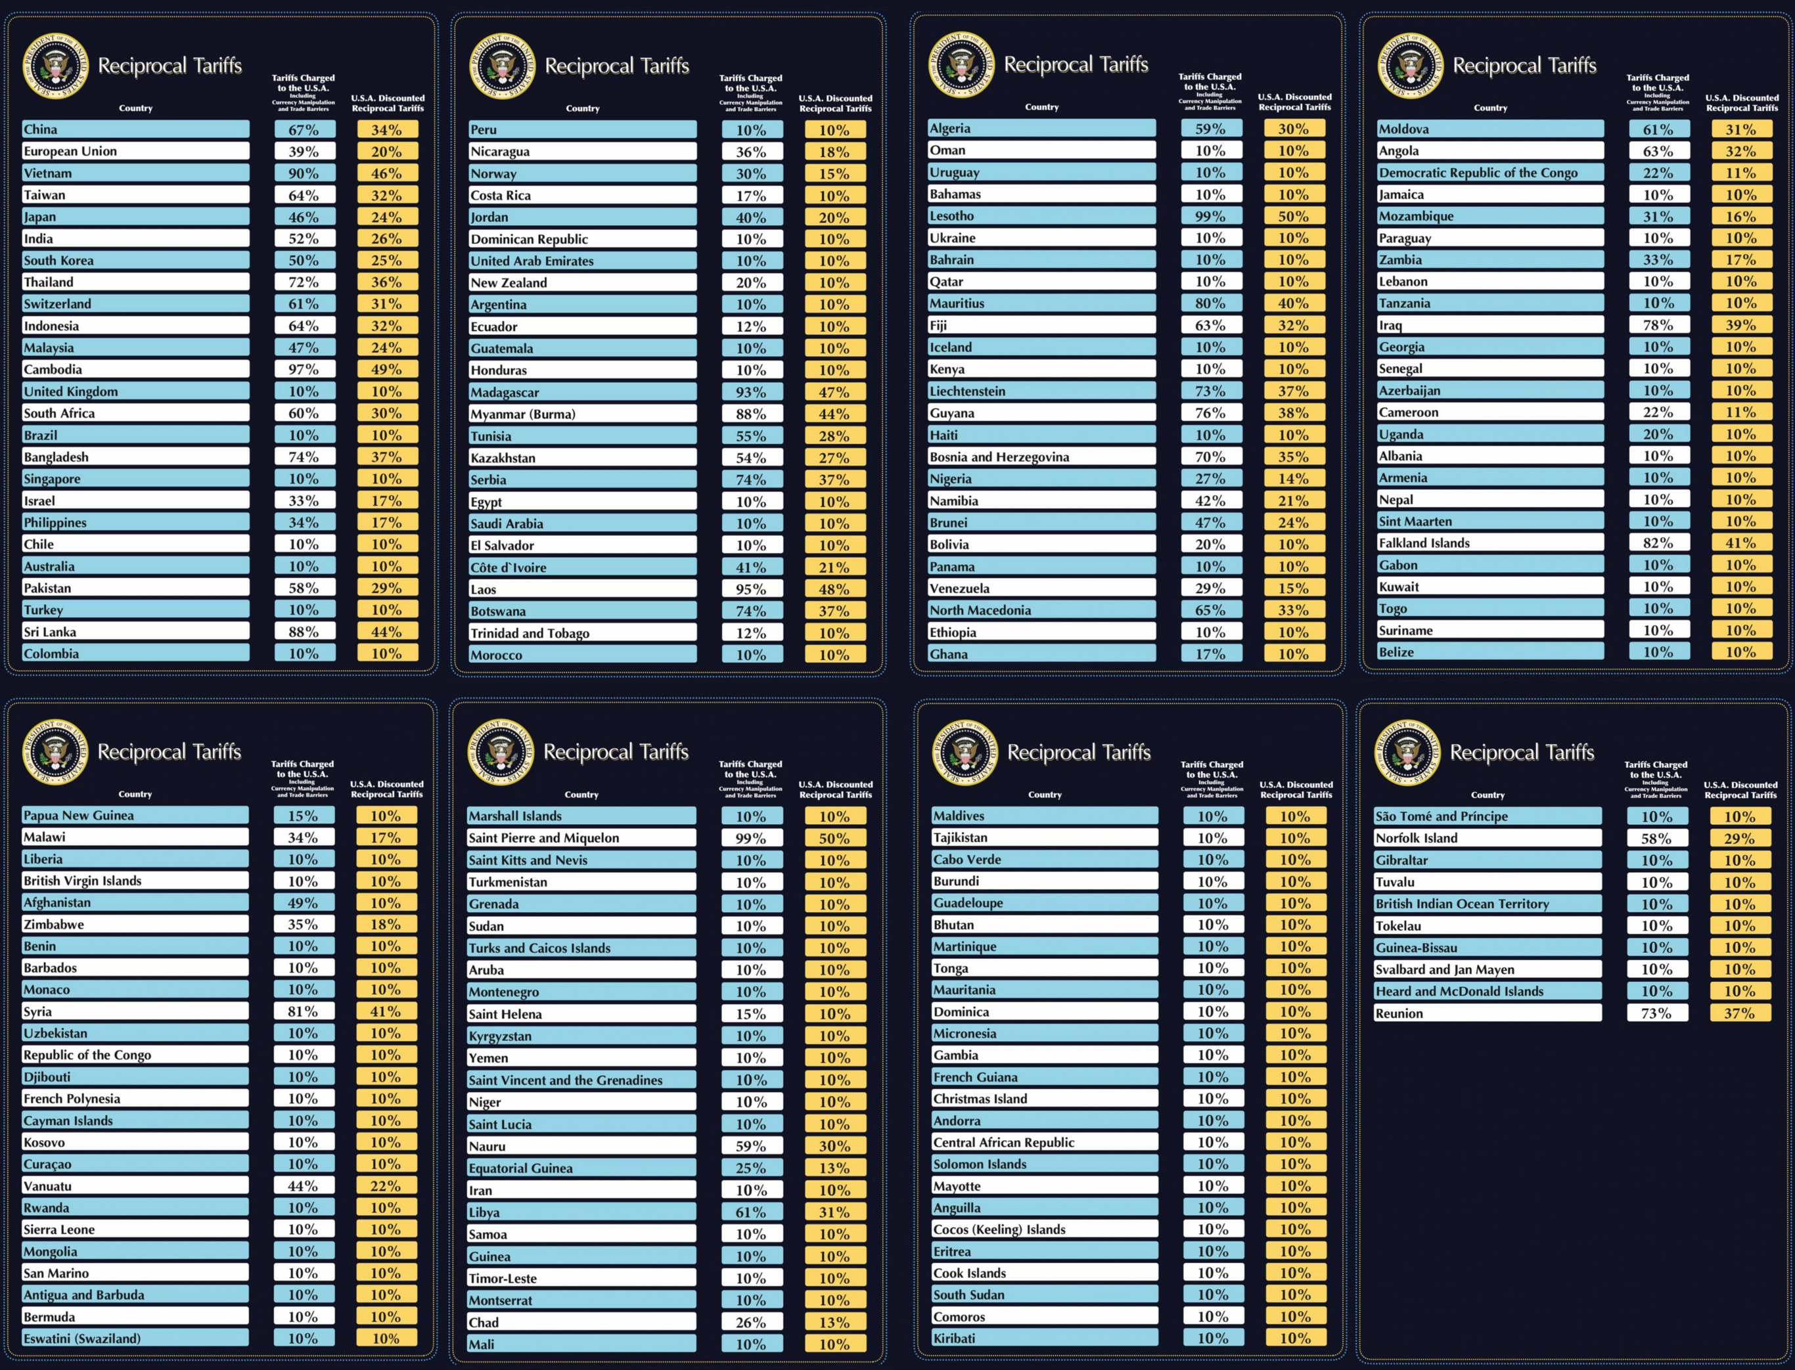Click Vanuatu's 22% reciprocal tariff cell
1795x1370 pixels.
[386, 1185]
